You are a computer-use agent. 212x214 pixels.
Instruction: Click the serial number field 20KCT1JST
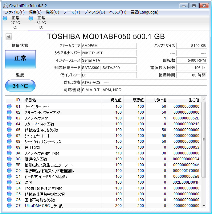coord(109,53)
